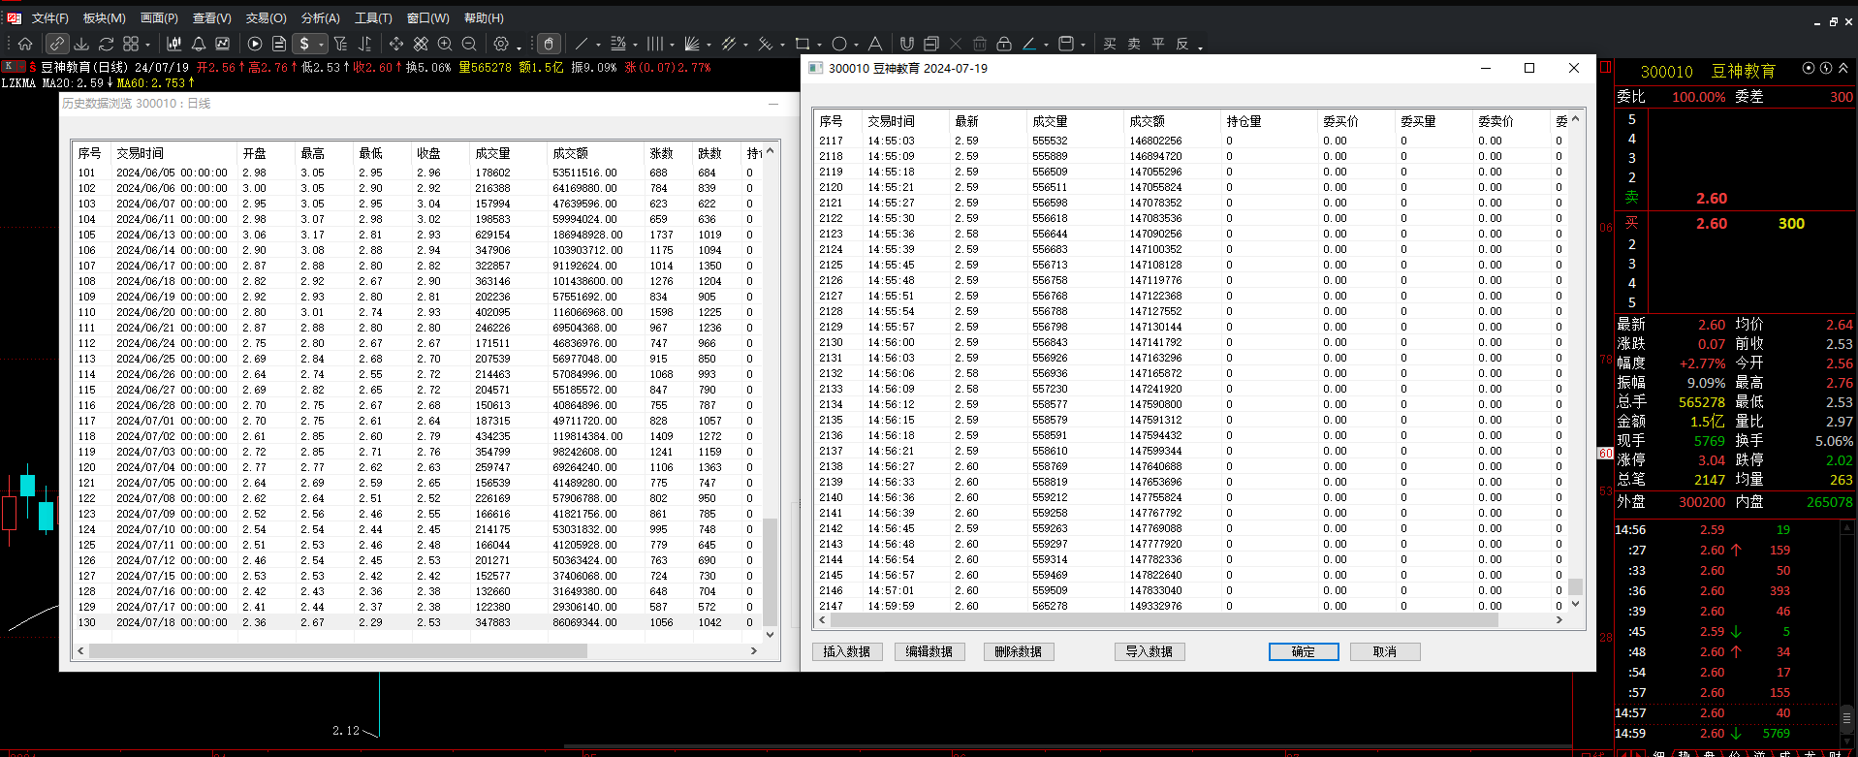Click the zoom out magnifier icon

[x=469, y=44]
